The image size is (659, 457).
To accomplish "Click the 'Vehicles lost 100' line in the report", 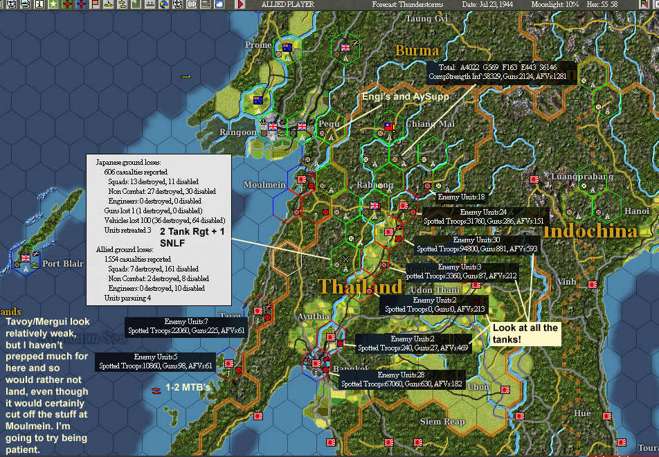I will point(164,220).
